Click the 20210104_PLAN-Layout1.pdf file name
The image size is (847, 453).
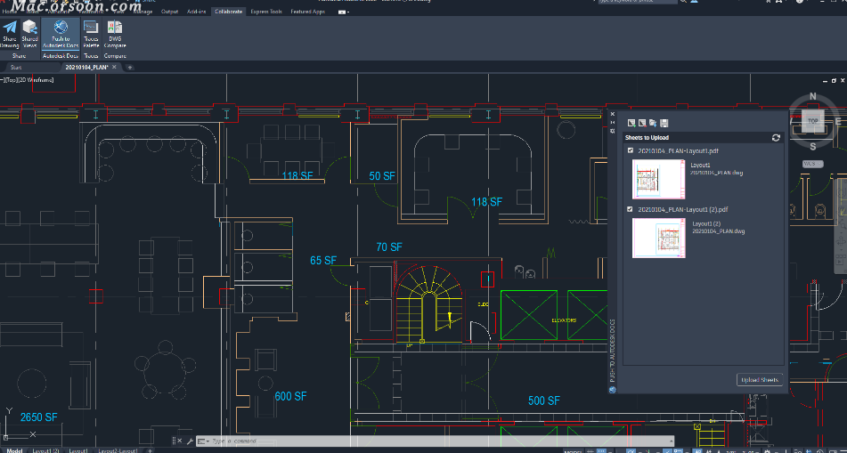[678, 150]
